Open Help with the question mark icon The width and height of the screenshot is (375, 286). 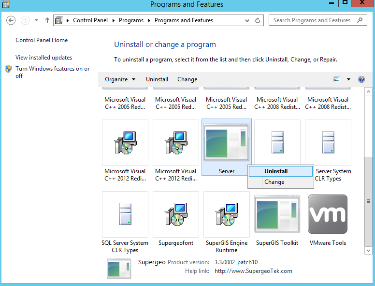coord(361,79)
